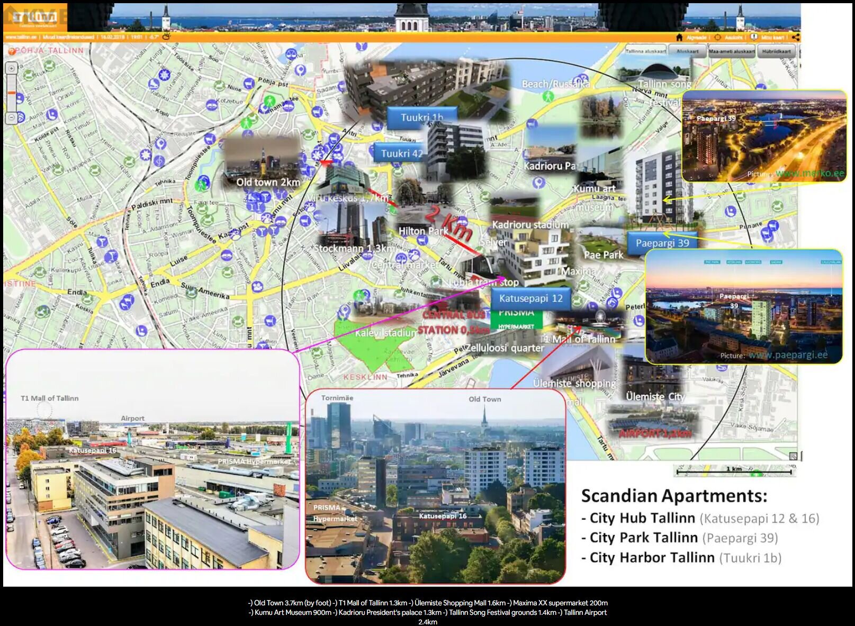The height and width of the screenshot is (626, 855).
Task: Open the Tornimäe and Old Town skyline photo
Action: tap(435, 486)
